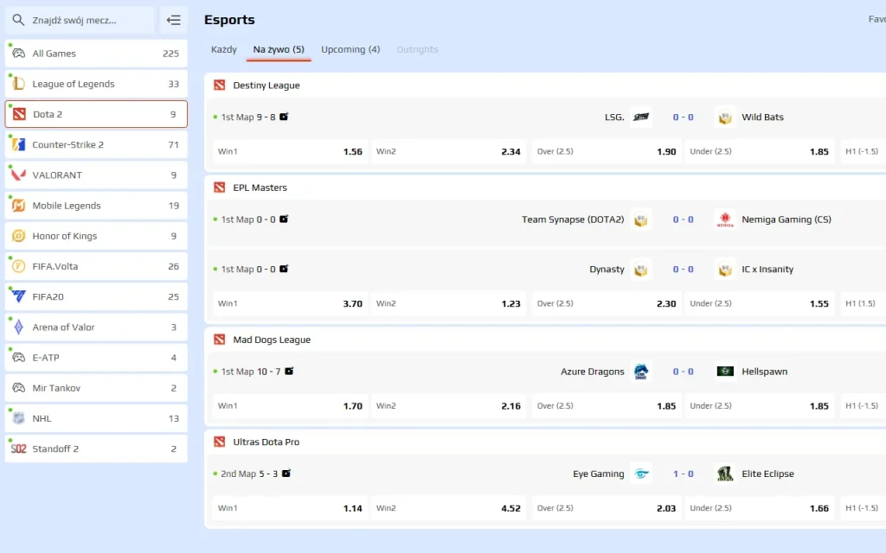Open the Outrights tab
Image resolution: width=886 pixels, height=553 pixels.
[x=417, y=49]
